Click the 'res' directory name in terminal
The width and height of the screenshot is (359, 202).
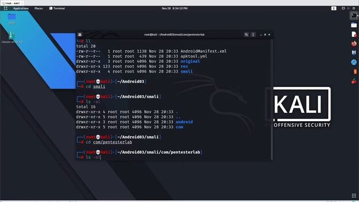click(184, 66)
